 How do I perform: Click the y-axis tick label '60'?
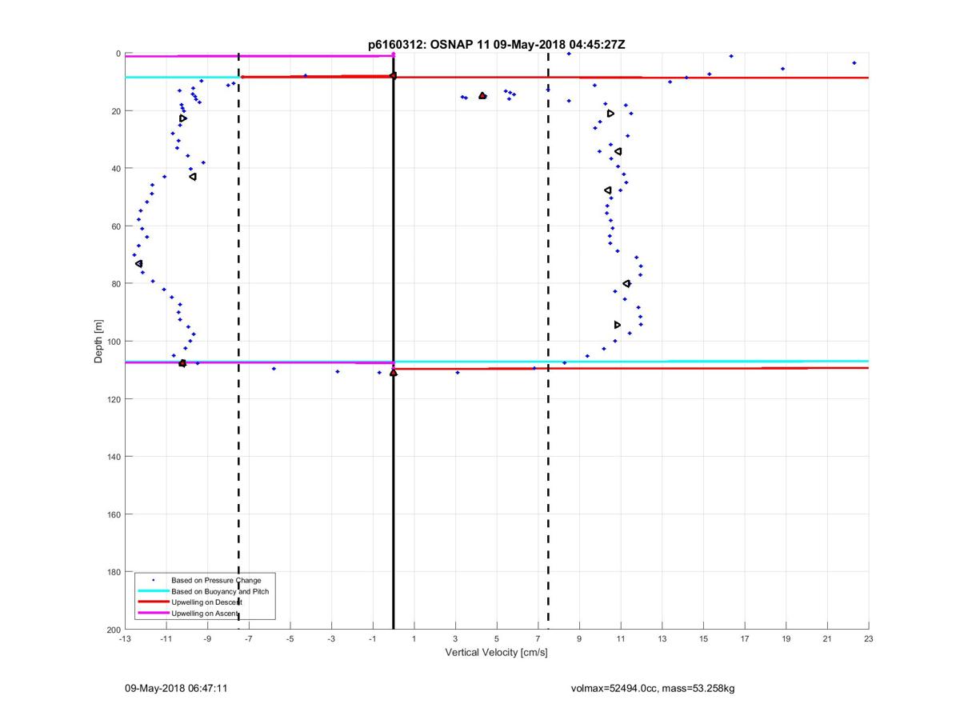click(116, 226)
